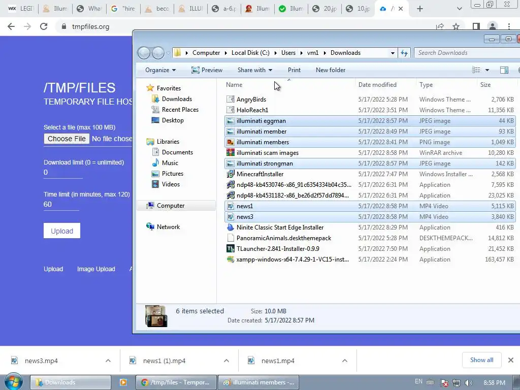Viewport: 520px width, 390px height.
Task: Open the media player taskbar icon
Action: pos(123,382)
